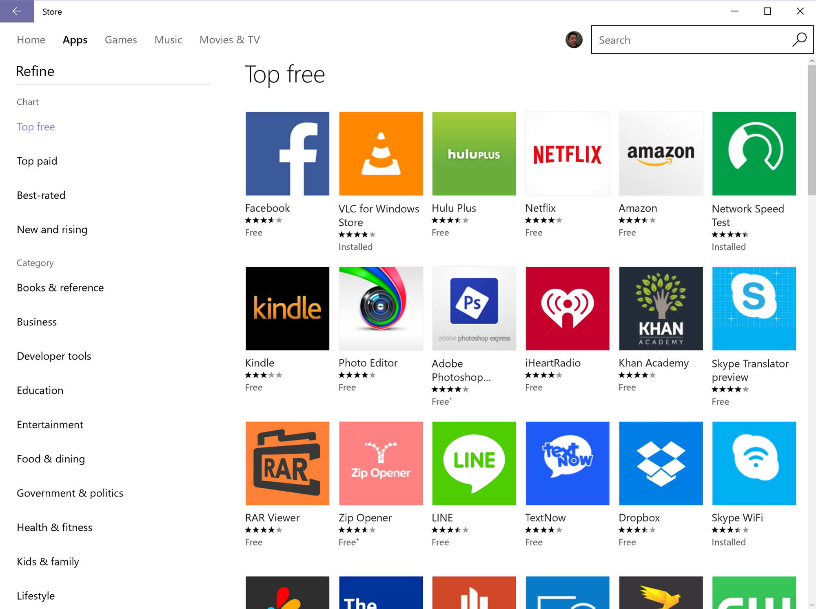Filter by Business category
The height and width of the screenshot is (609, 816).
(x=37, y=322)
